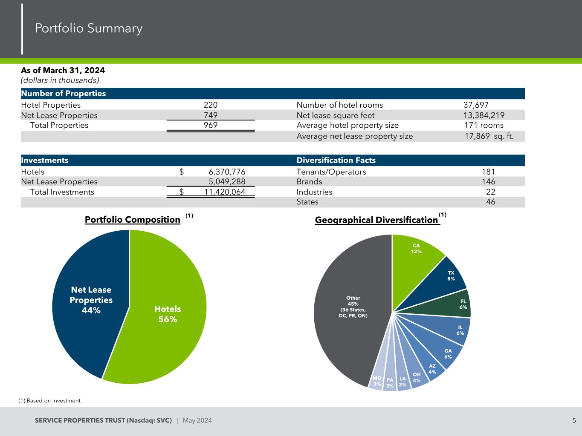Viewport: 582px width, 436px height.
Task: Select the Total Properties value 969
Action: [210, 125]
